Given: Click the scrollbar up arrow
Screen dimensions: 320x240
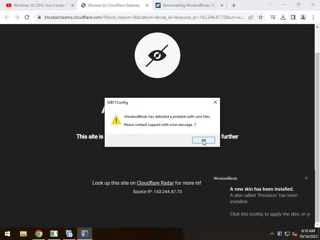Looking at the screenshot, I should coord(317,27).
